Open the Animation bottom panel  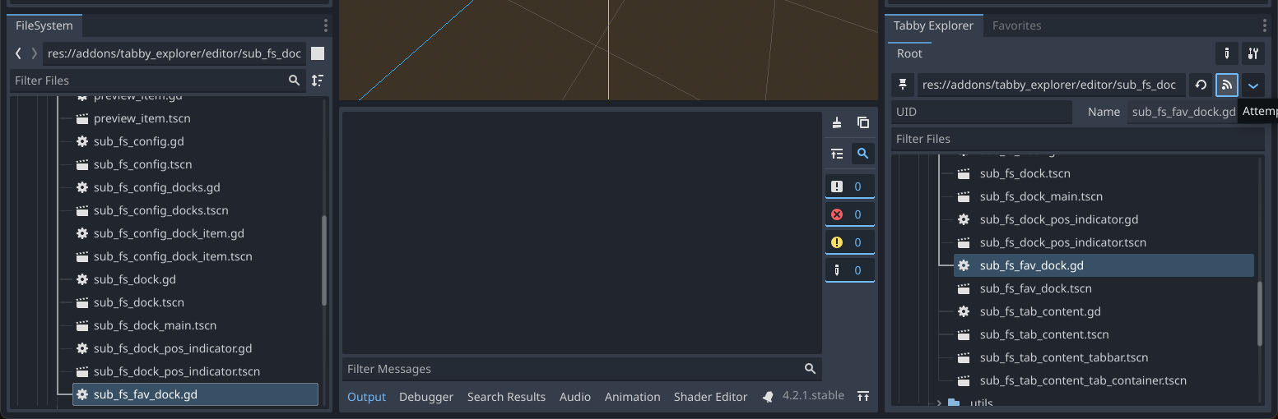click(632, 396)
